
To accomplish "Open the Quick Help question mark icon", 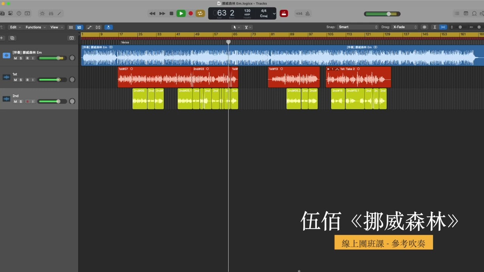I will [19, 14].
